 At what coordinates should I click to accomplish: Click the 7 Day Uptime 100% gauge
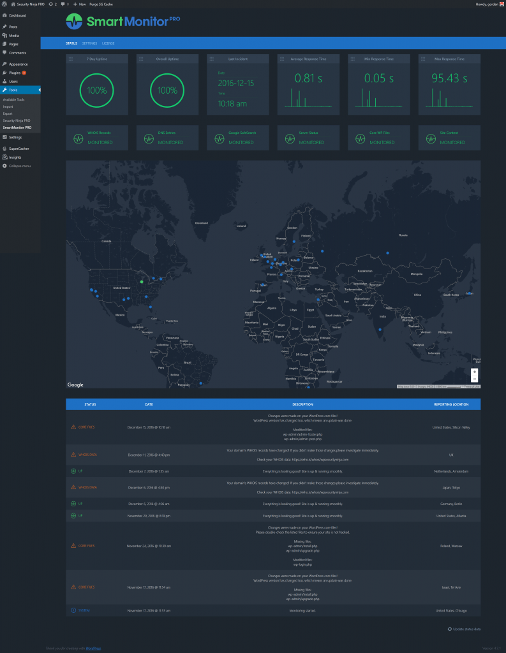point(97,91)
